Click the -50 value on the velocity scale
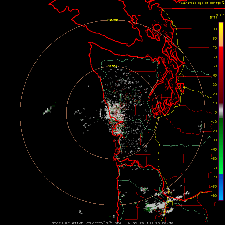This screenshot has width=225, height=225. click(214, 159)
